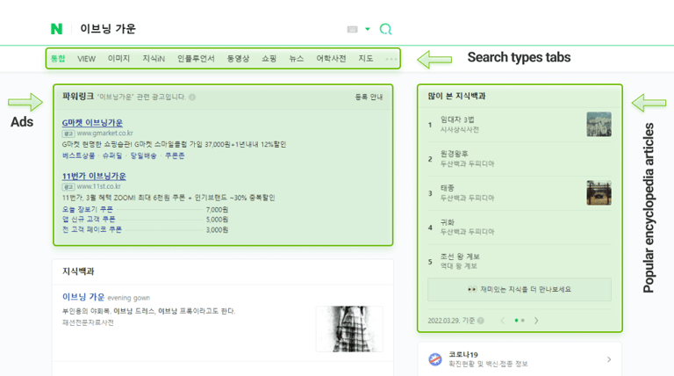674x376 pixels.
Task: Select the second pagination dot
Action: click(523, 321)
